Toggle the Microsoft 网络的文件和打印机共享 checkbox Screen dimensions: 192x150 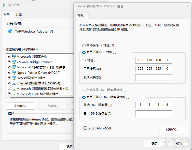pyautogui.click(x=9, y=67)
